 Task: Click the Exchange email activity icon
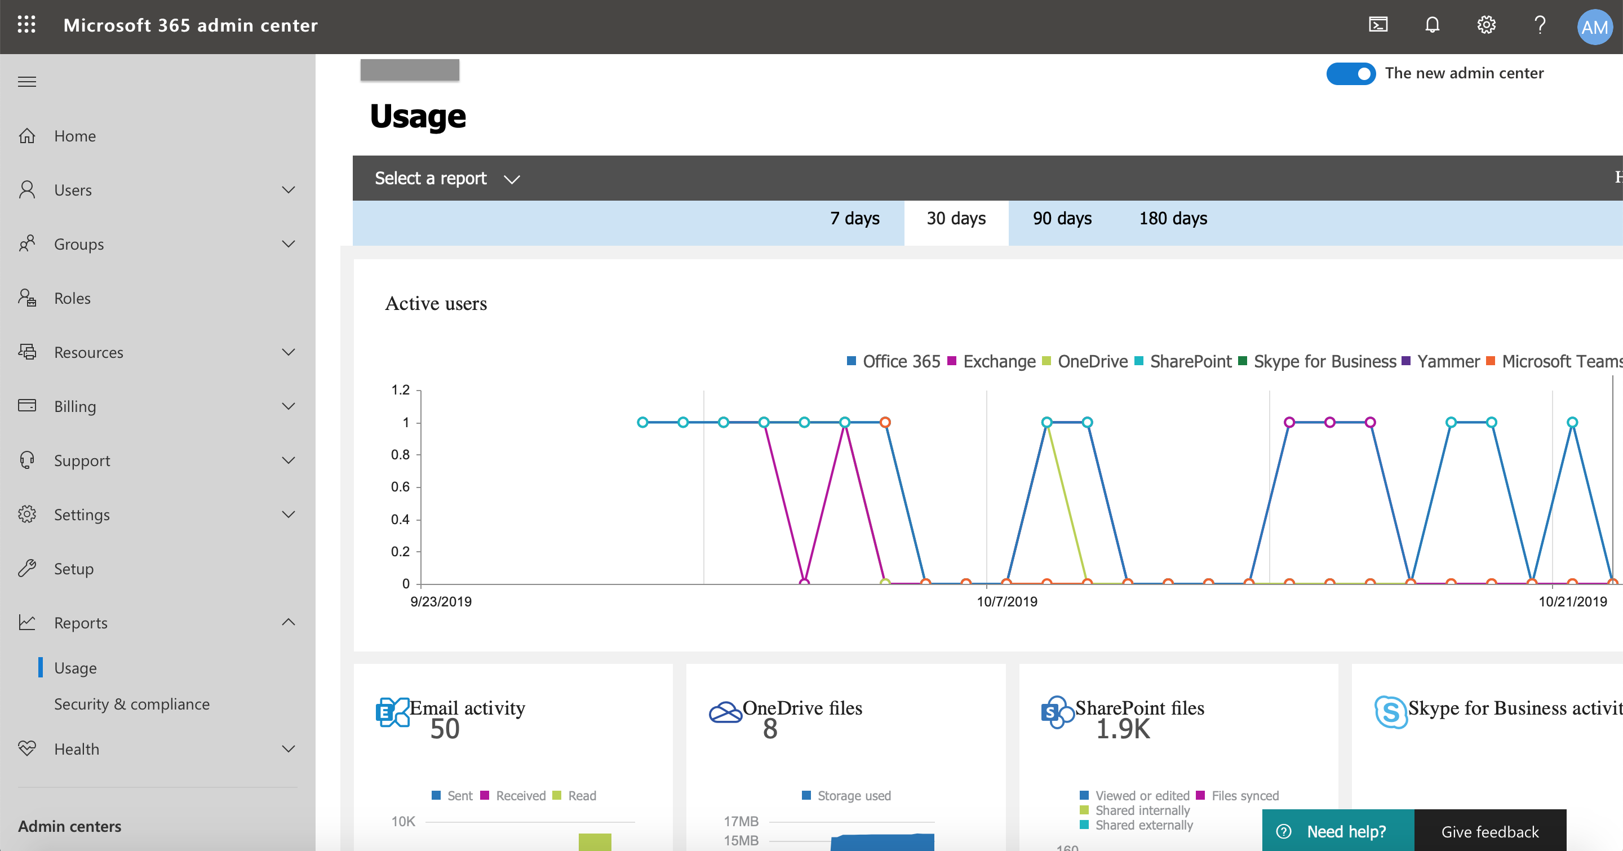click(x=392, y=712)
